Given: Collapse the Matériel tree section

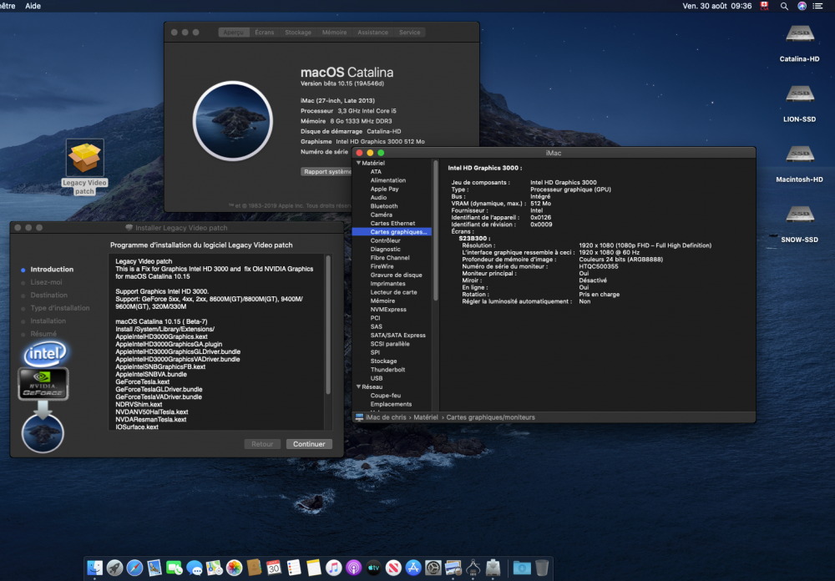Looking at the screenshot, I should (x=359, y=163).
